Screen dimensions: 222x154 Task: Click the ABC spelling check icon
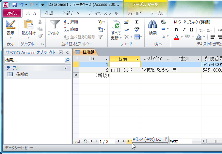click(137, 29)
